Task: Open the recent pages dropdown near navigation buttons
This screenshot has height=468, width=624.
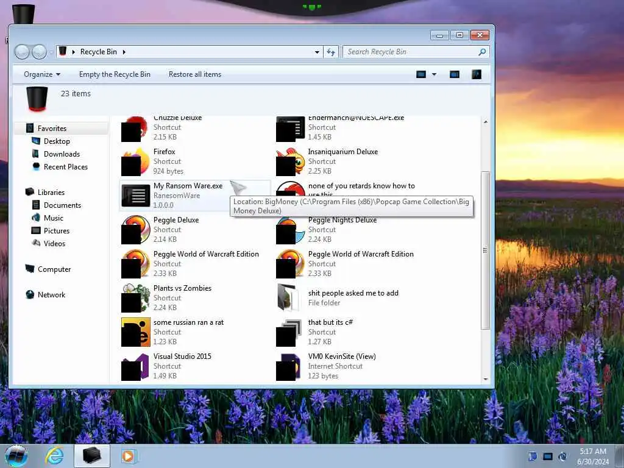Action: 51,52
